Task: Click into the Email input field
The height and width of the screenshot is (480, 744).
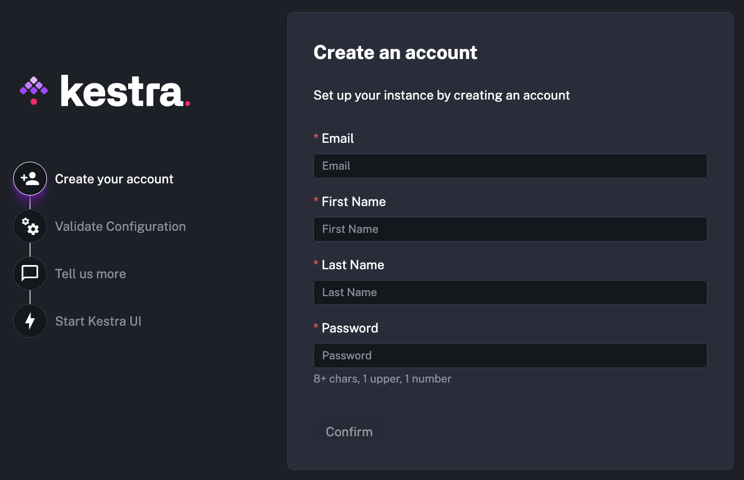Action: (x=510, y=165)
